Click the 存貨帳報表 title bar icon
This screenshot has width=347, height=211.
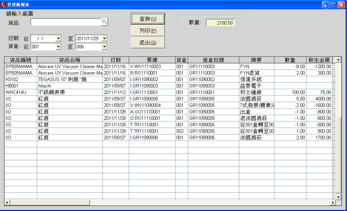point(3,4)
